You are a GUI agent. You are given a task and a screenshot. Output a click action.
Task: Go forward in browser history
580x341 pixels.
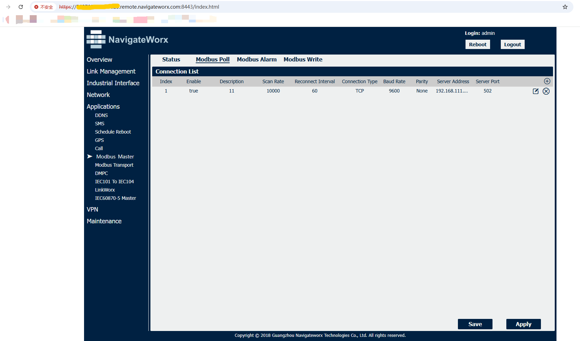tap(8, 7)
